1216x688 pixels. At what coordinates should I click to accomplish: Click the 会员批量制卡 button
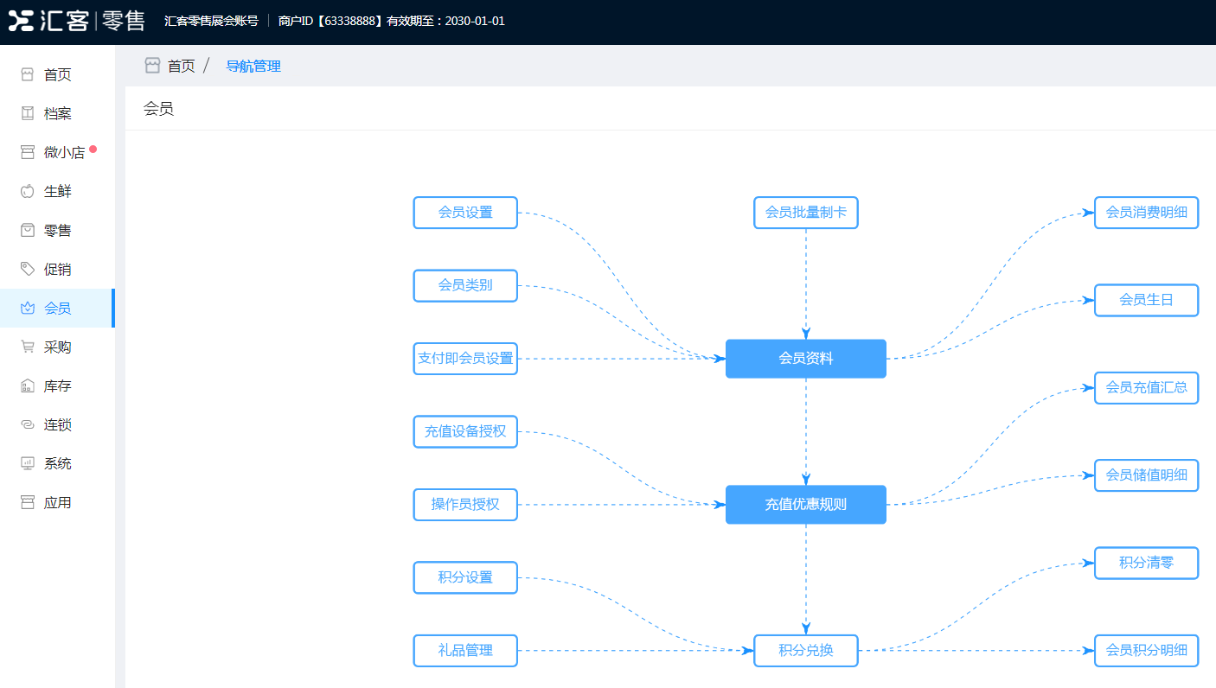pos(805,213)
